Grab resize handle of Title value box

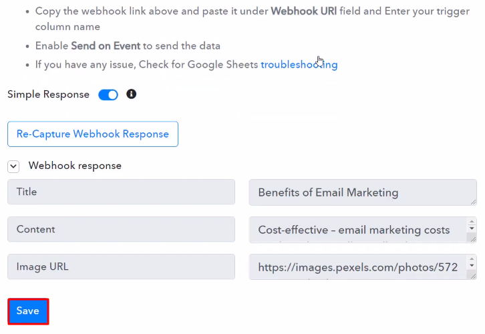coord(473,202)
